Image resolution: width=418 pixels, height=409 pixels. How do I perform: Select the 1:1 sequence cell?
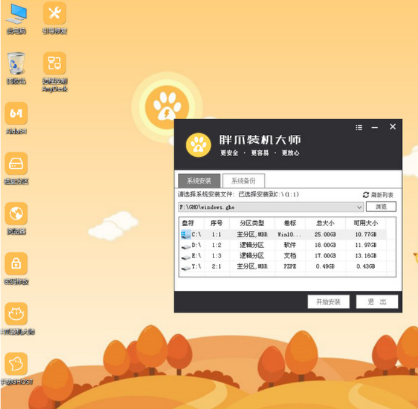click(217, 234)
